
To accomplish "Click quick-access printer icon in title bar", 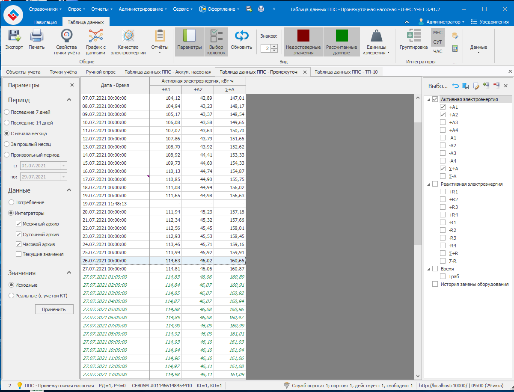I will 261,9.
